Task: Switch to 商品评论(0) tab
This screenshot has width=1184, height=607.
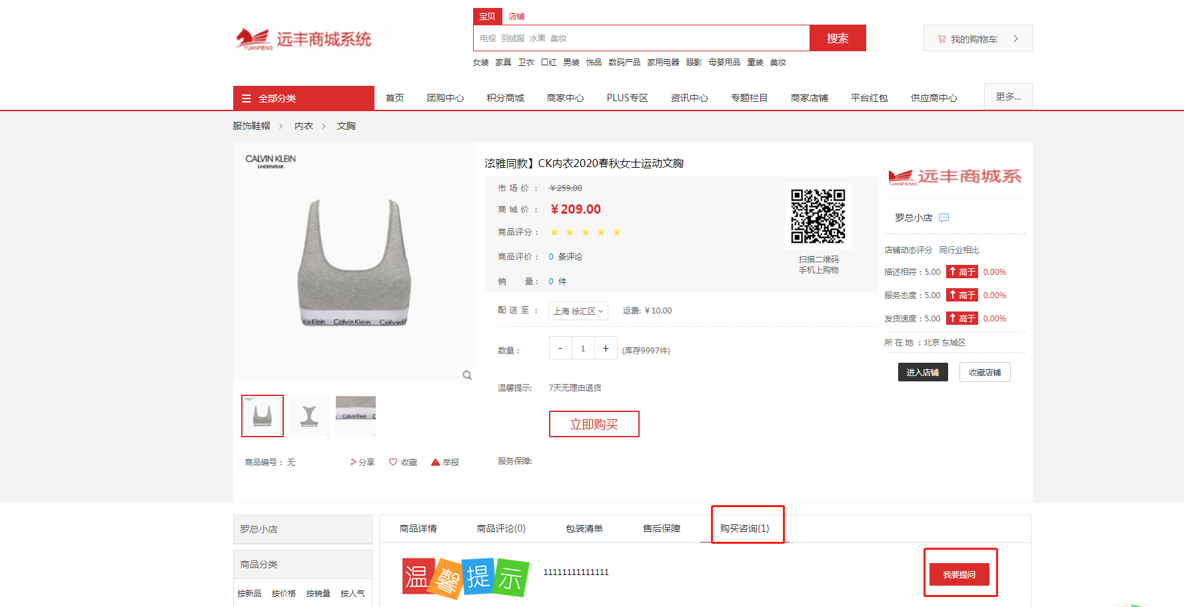Action: click(x=501, y=528)
